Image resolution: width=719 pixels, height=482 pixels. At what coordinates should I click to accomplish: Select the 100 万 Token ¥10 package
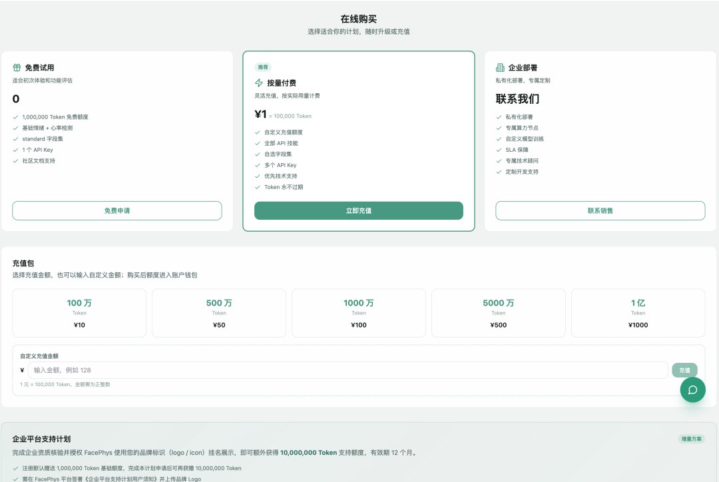(79, 313)
